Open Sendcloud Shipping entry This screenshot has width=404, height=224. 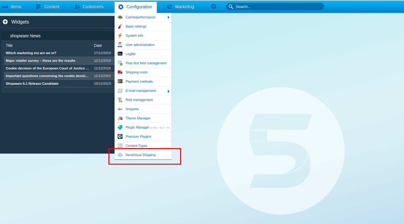tap(143, 155)
